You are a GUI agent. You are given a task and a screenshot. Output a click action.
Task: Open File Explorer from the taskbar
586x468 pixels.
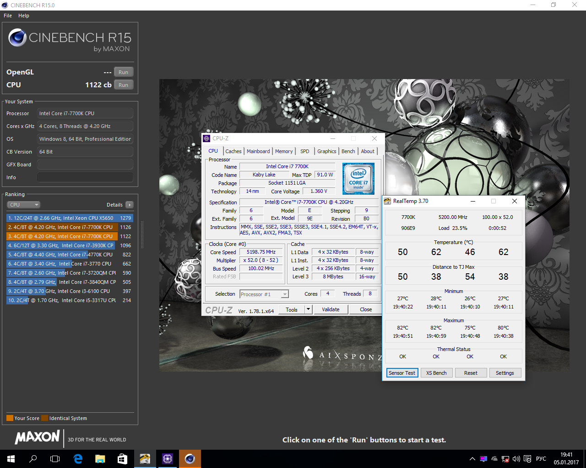point(100,459)
